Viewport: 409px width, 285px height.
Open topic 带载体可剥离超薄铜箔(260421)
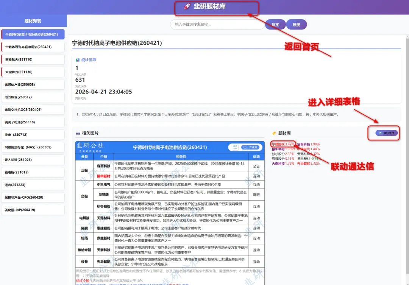[33, 47]
